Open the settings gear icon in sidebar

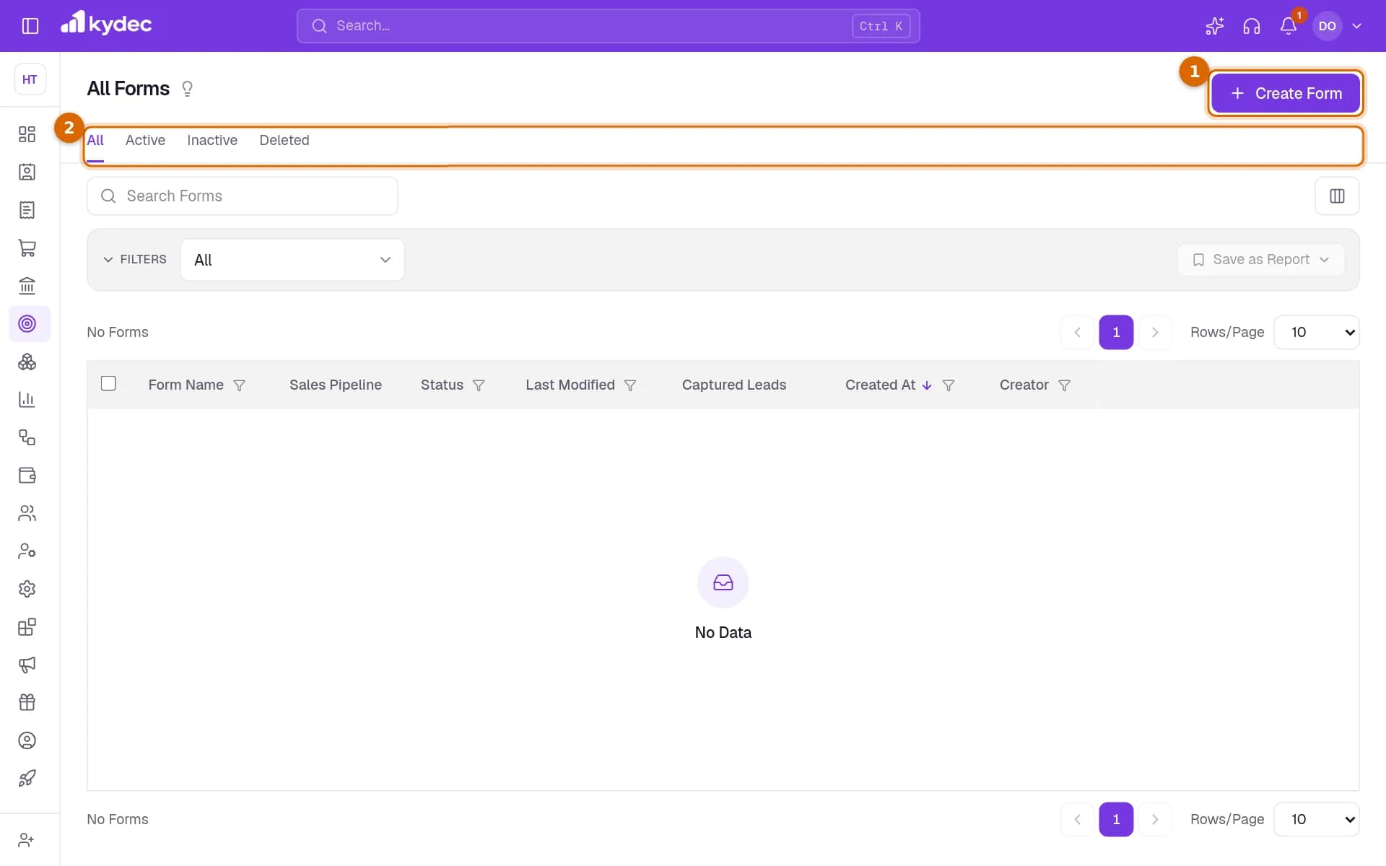[27, 589]
